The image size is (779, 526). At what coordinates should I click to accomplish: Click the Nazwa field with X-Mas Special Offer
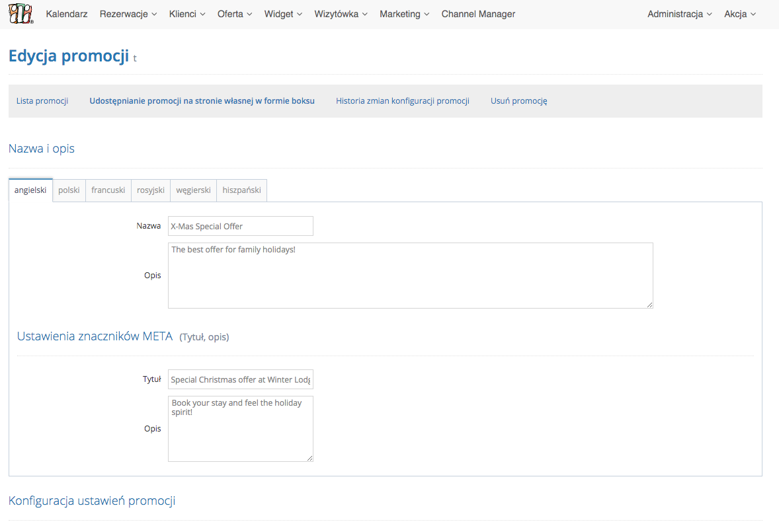coord(240,226)
